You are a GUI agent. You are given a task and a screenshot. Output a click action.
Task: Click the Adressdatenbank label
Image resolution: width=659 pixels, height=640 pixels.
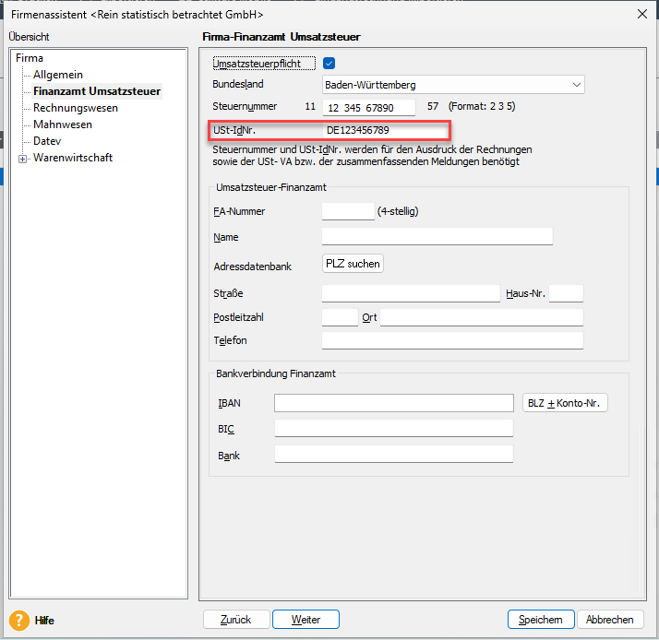tap(252, 267)
